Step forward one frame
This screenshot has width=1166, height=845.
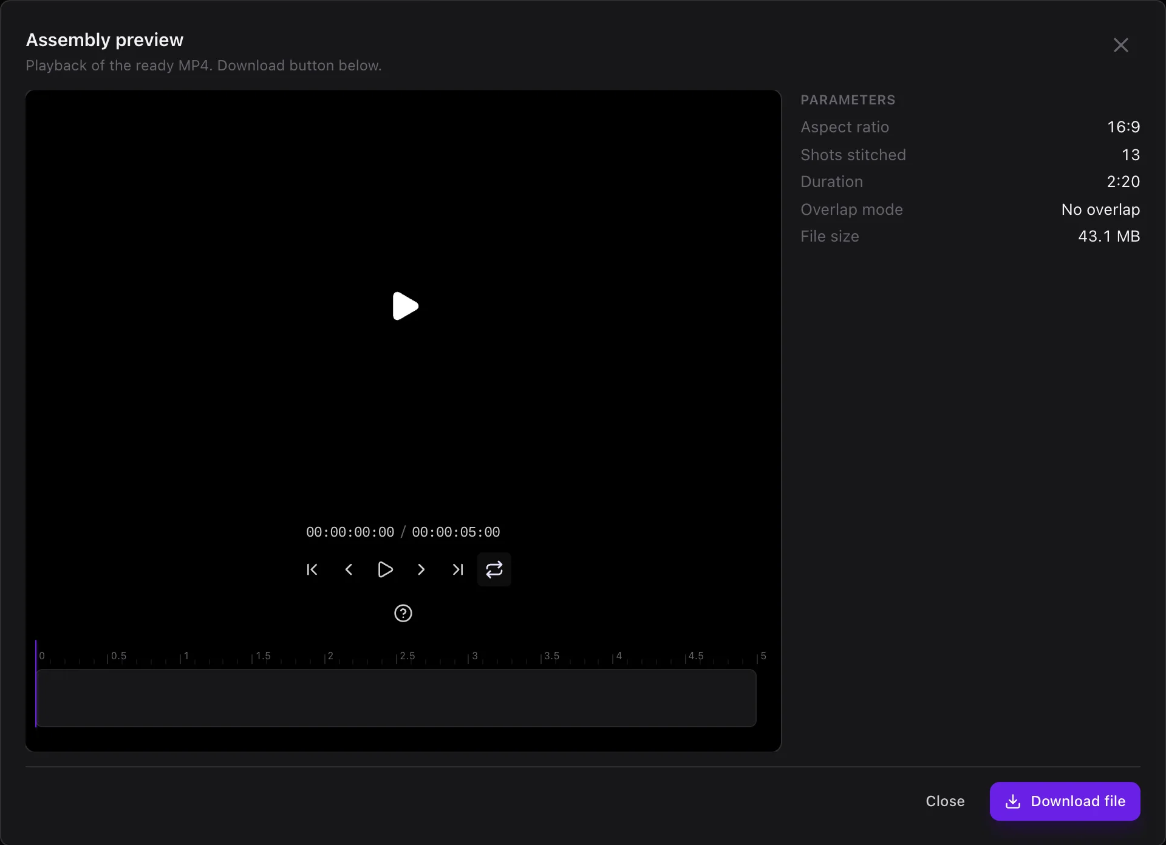point(421,569)
